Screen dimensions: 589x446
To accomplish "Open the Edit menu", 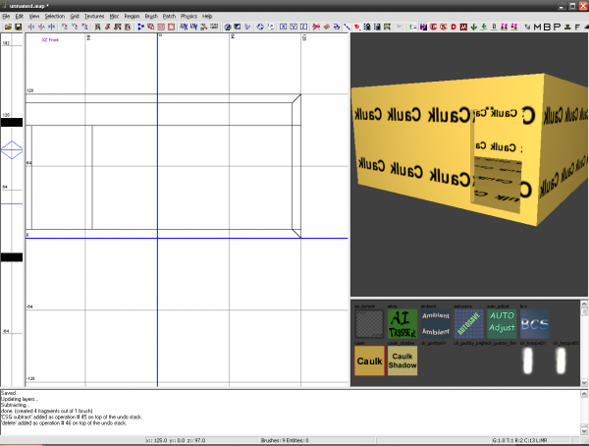I will (20, 16).
